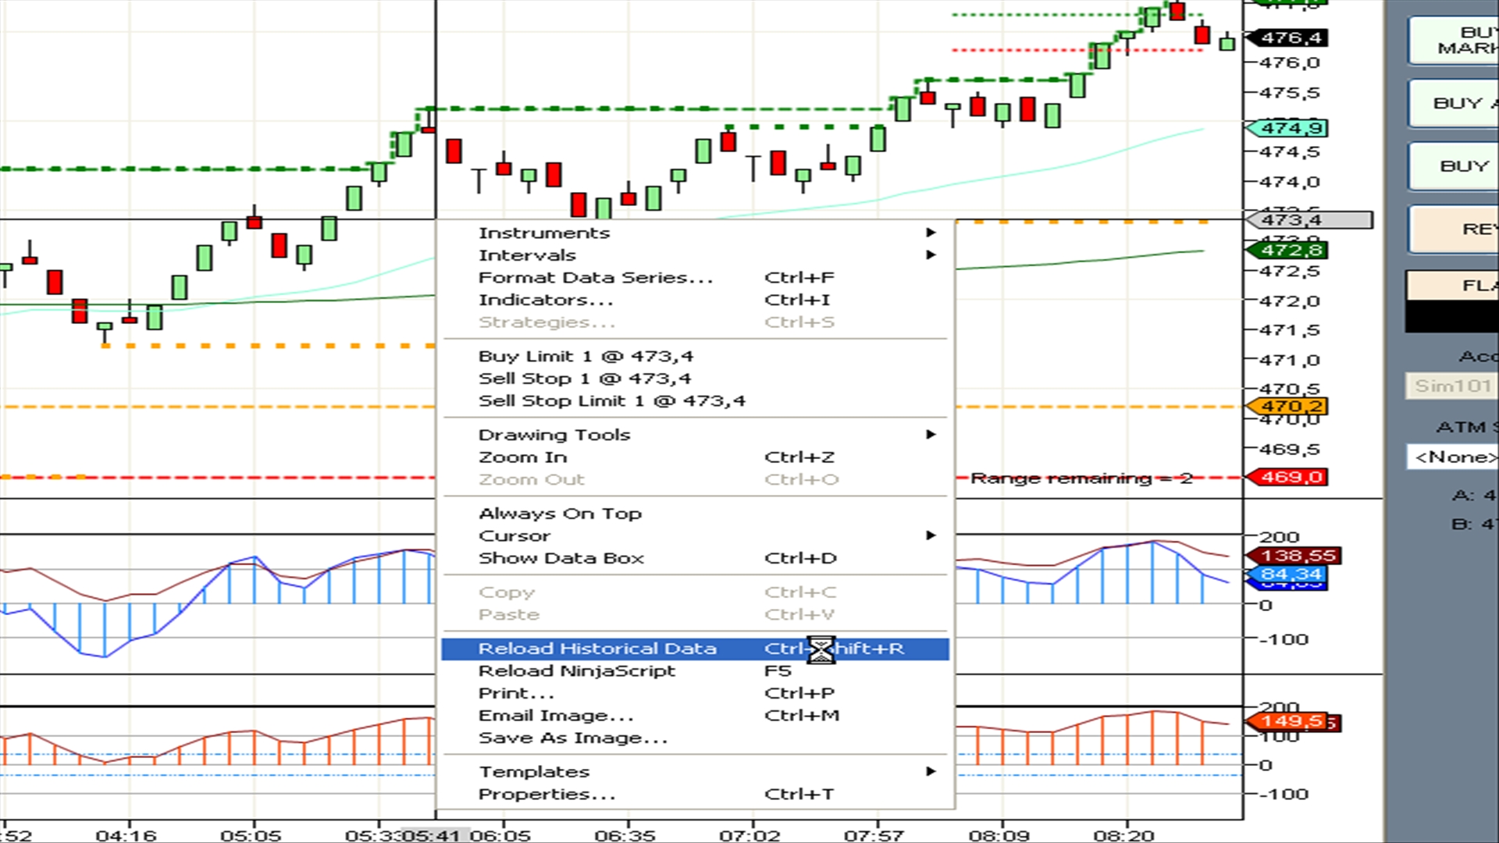1499x843 pixels.
Task: Click Save As Image menu item
Action: coord(572,738)
